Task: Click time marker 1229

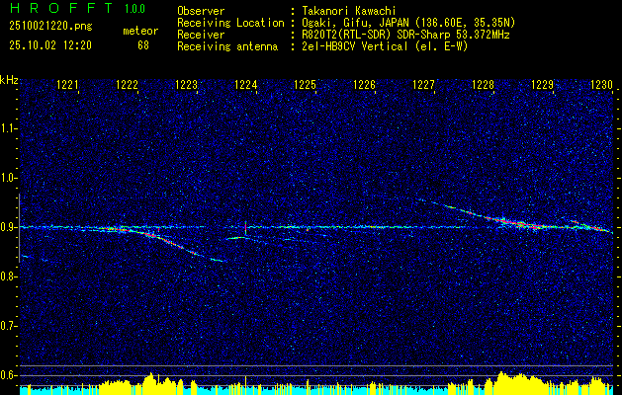Action: (x=542, y=85)
